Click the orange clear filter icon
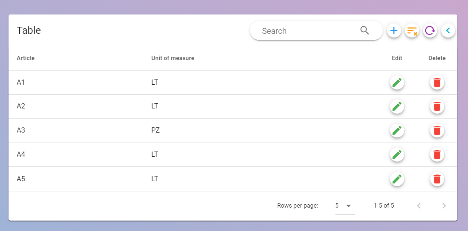Image resolution: width=468 pixels, height=231 pixels. click(x=412, y=30)
